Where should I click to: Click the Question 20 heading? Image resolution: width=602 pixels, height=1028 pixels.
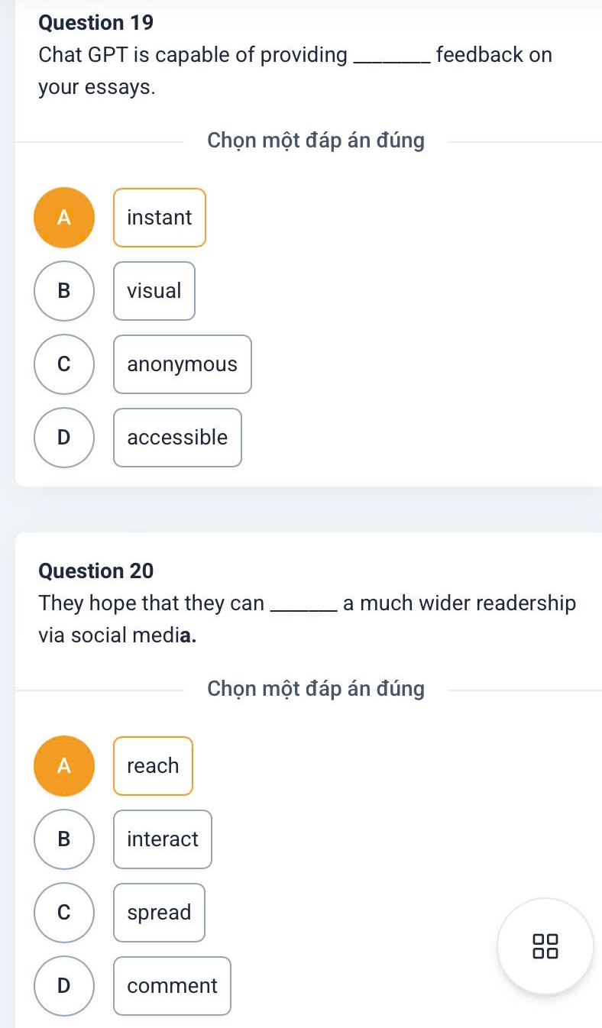[x=95, y=571]
